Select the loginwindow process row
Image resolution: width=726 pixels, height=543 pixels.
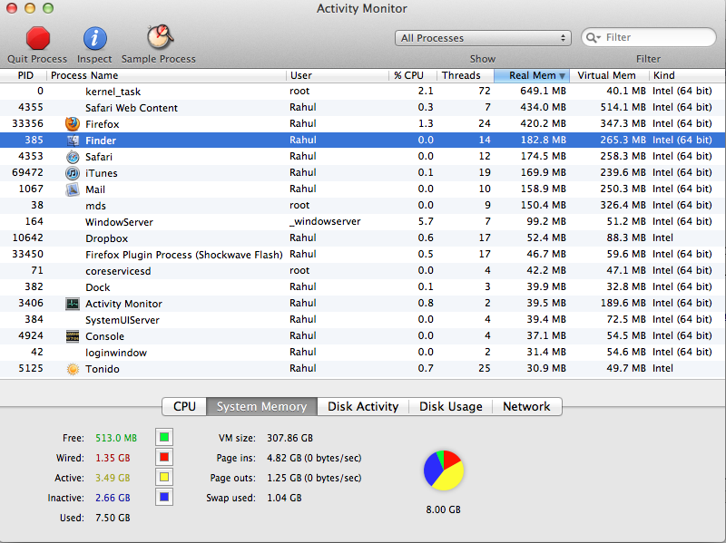click(363, 353)
